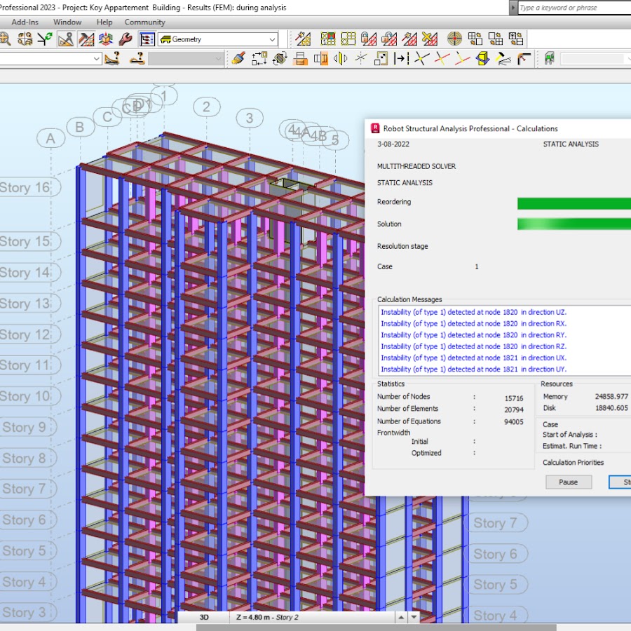The width and height of the screenshot is (631, 631).
Task: Open the Help menu
Action: click(104, 22)
